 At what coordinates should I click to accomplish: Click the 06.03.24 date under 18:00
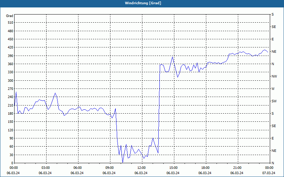pyautogui.click(x=205, y=173)
